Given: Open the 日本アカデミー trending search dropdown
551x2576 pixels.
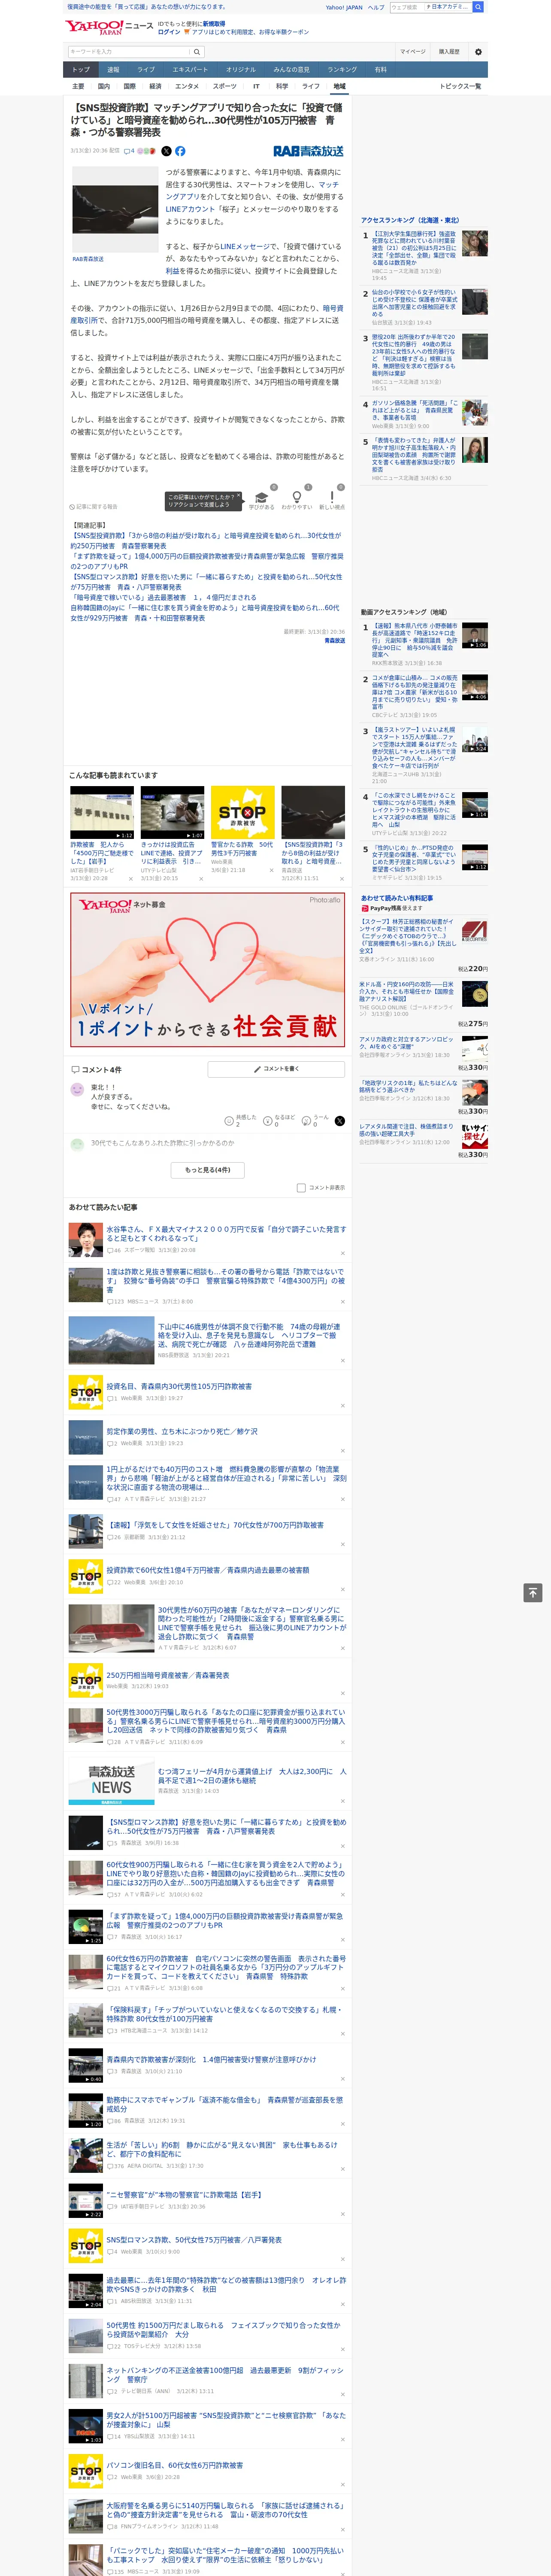Looking at the screenshot, I should (x=448, y=7).
